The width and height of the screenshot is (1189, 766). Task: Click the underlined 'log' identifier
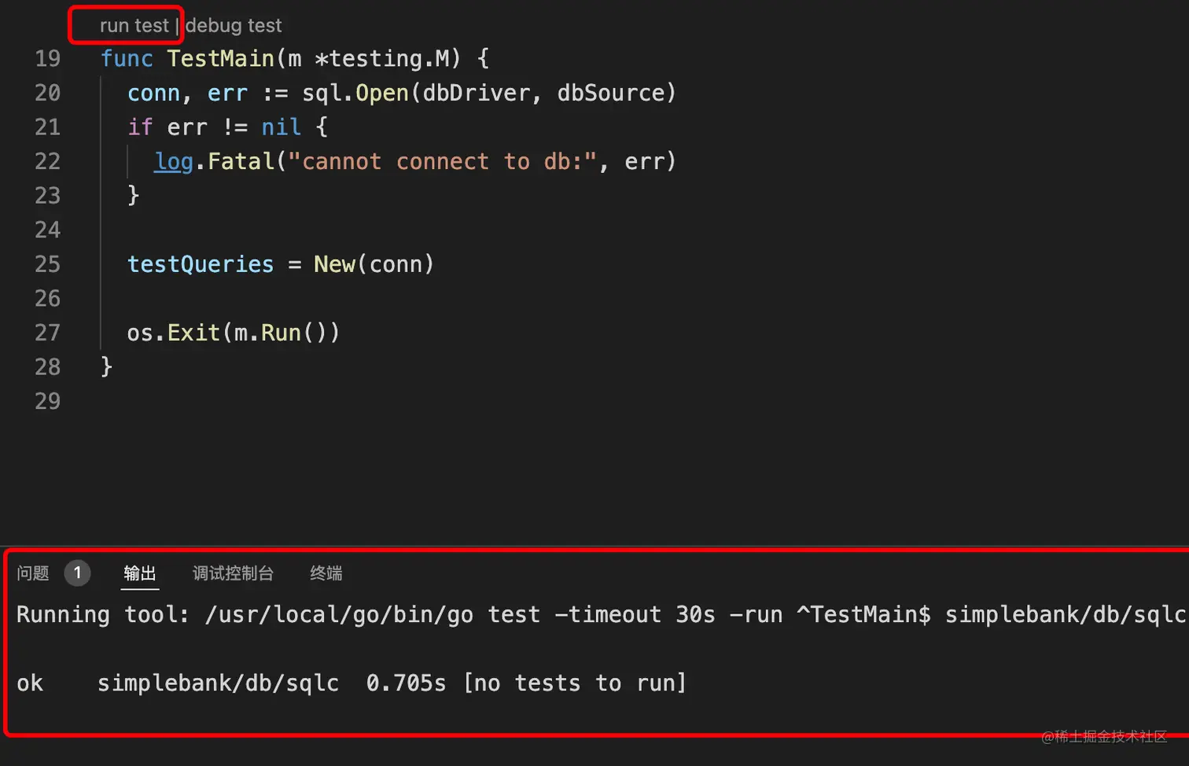click(174, 161)
